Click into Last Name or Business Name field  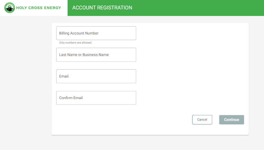pos(96,55)
